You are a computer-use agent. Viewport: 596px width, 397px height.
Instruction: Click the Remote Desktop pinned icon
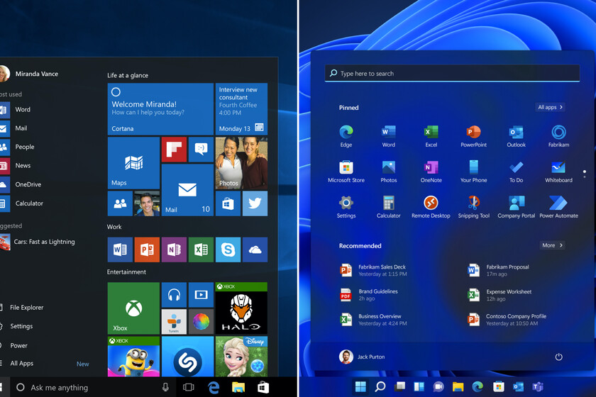[431, 204]
